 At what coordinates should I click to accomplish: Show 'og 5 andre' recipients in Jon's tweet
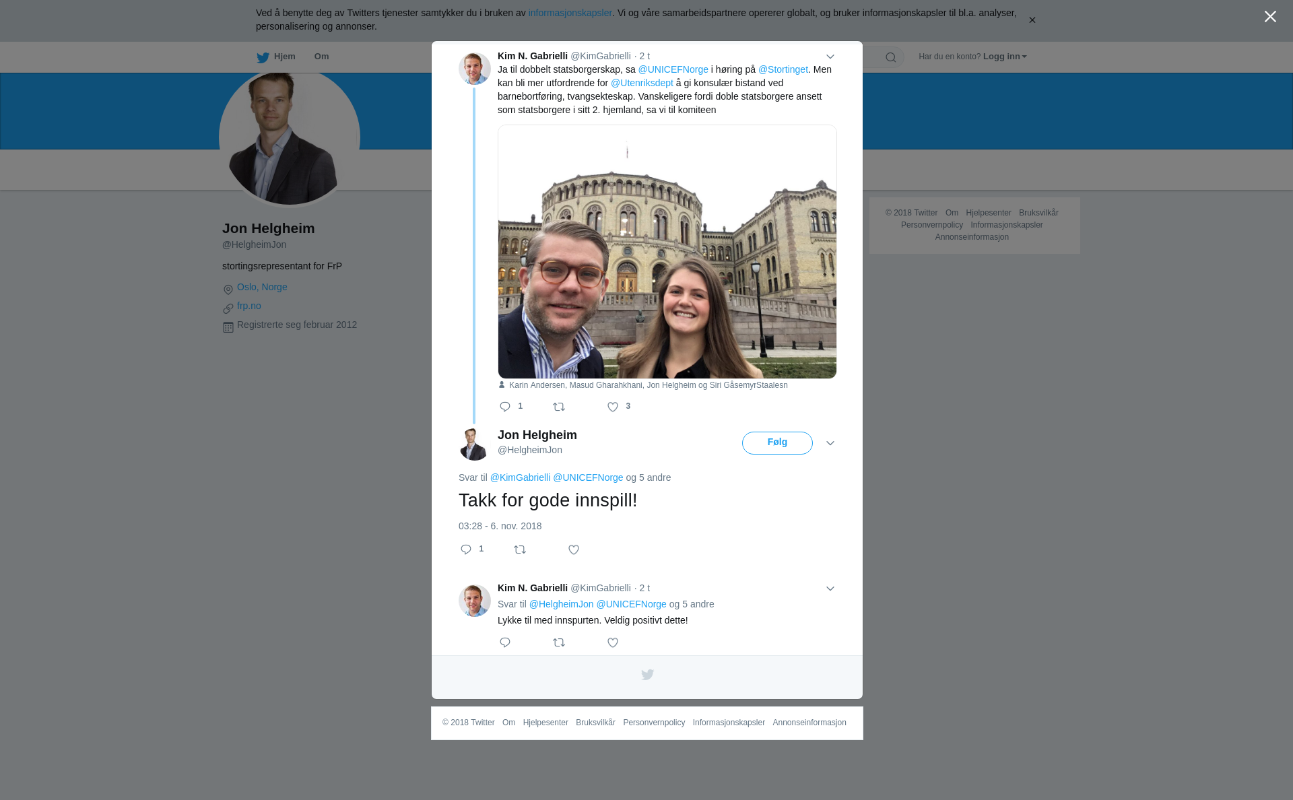pyautogui.click(x=649, y=477)
